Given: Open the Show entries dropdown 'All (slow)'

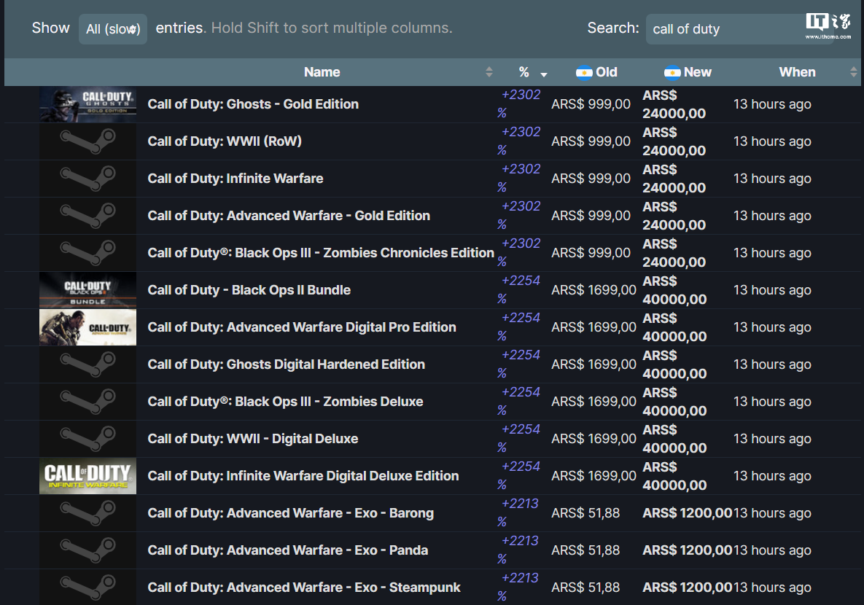Looking at the screenshot, I should tap(113, 29).
